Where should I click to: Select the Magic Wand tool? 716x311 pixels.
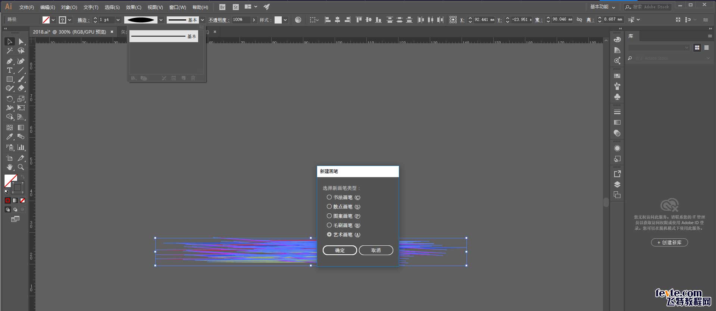pos(10,51)
